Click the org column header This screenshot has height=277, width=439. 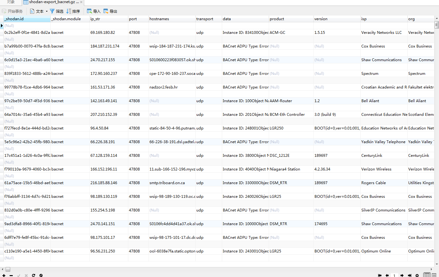click(421, 19)
